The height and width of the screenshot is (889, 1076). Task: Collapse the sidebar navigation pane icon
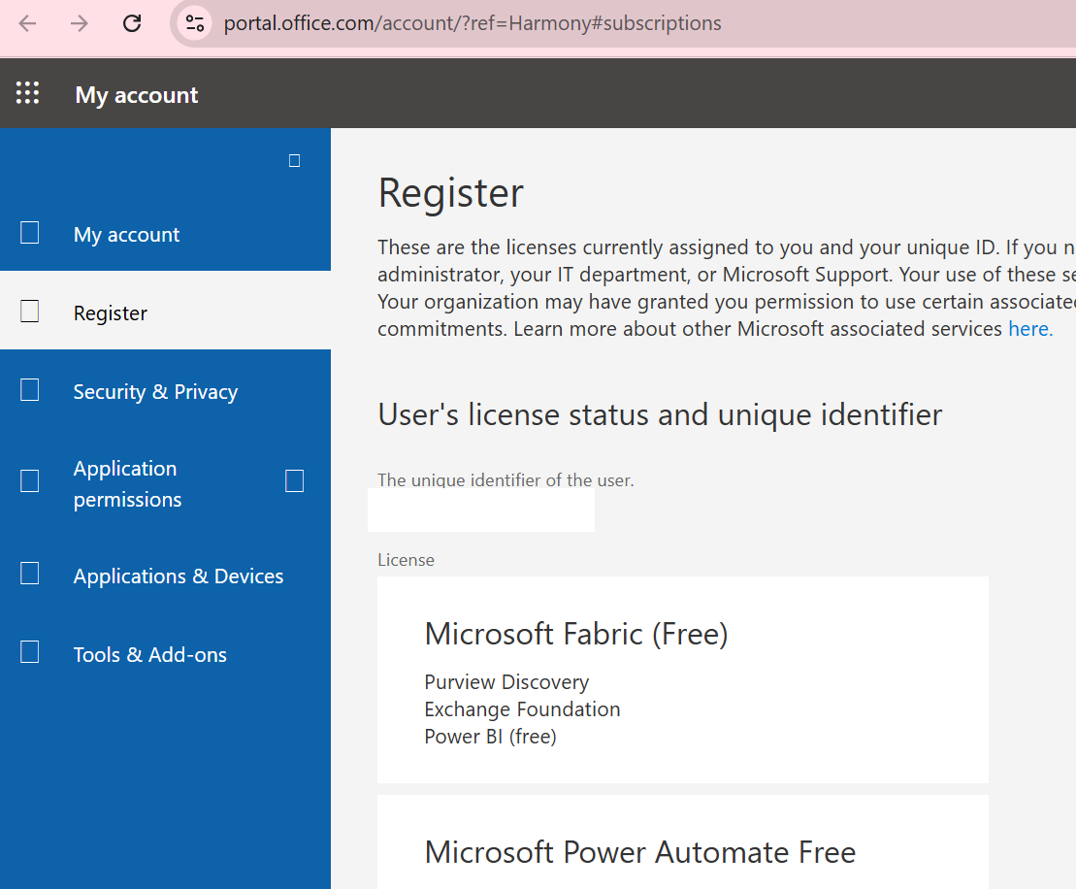294,161
